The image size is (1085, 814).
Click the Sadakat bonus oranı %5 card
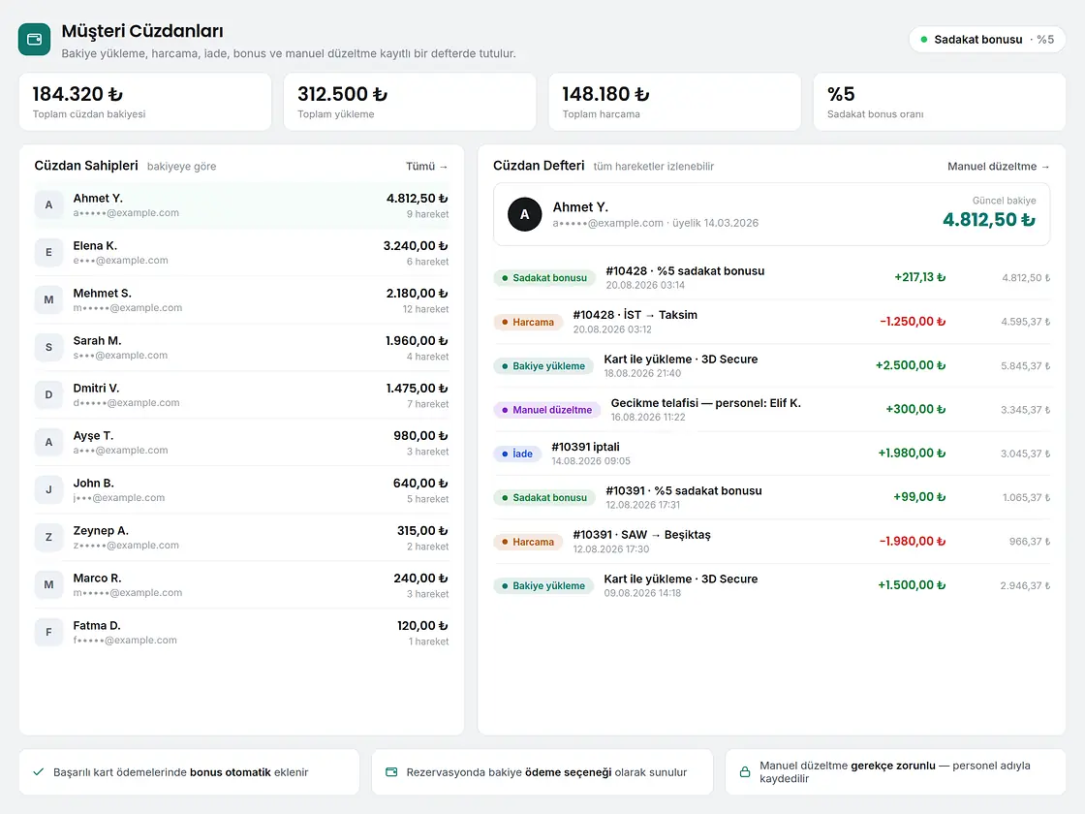(x=940, y=102)
